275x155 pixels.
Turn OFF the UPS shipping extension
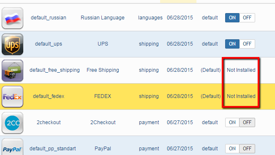(247, 44)
